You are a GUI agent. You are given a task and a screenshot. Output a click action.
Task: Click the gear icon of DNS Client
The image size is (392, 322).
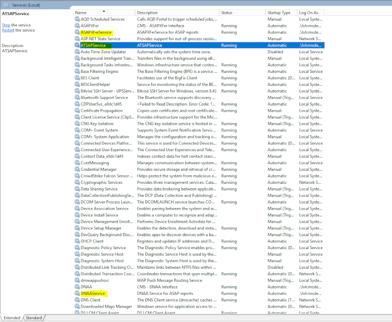click(77, 300)
